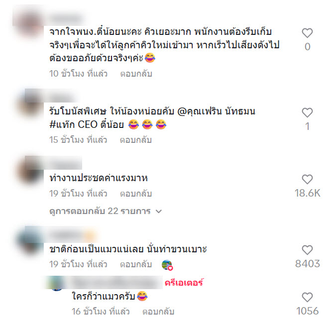Reply to the creator's 16-hour-old comment
Viewport: 335px width, 322px height.
[158, 312]
